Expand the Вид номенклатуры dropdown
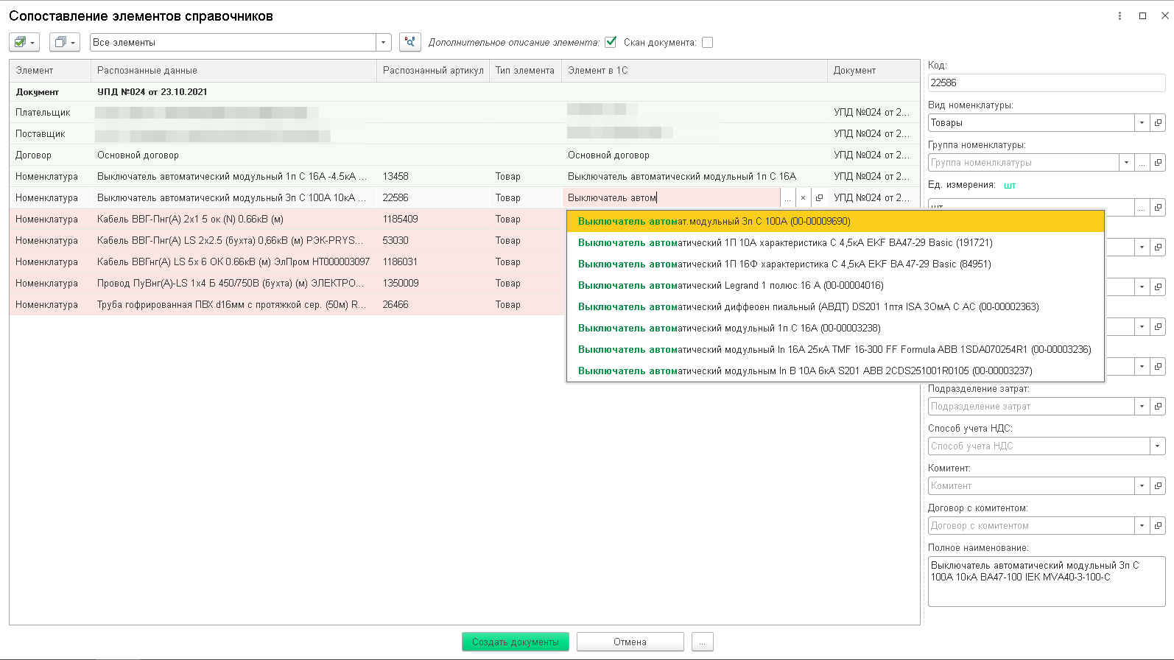Image resolution: width=1174 pixels, height=660 pixels. [x=1142, y=123]
